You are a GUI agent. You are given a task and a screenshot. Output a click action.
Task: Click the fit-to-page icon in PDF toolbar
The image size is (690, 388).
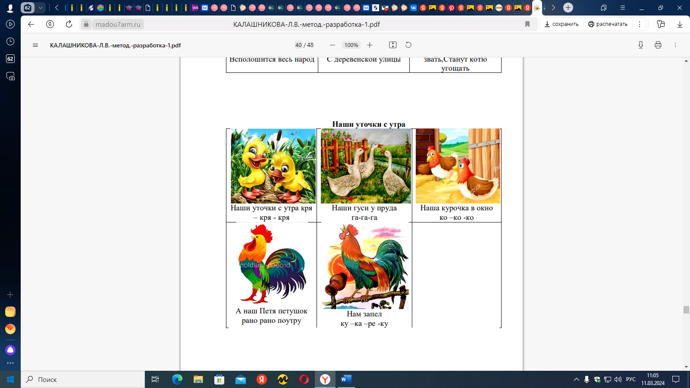point(392,45)
